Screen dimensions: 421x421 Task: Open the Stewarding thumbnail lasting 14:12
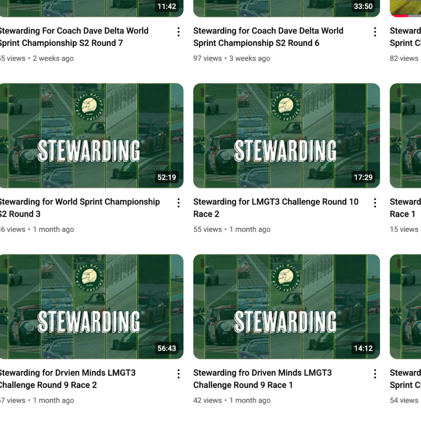[x=286, y=307]
